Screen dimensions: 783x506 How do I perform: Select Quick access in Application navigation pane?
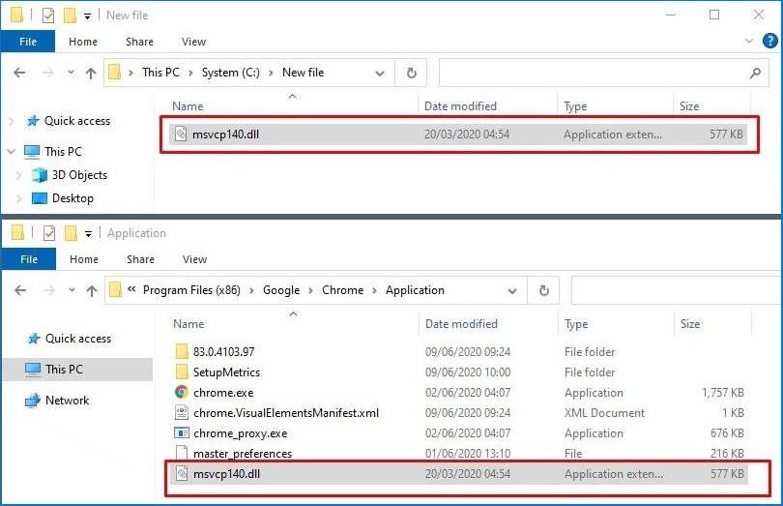(x=70, y=339)
